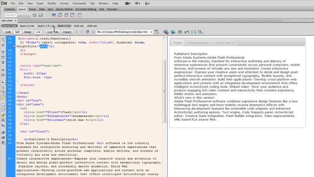Click the Outdent Code icon
The width and height of the screenshot is (314, 177).
pyautogui.click(x=3, y=138)
